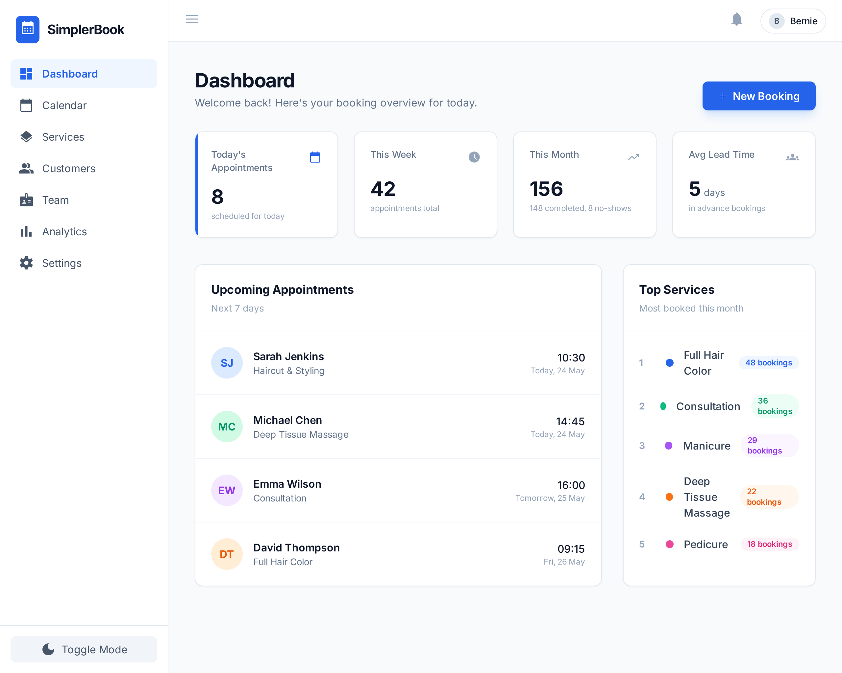Viewport: 842px width, 673px height.
Task: Click the SimplerBook calendar logo icon
Action: [27, 29]
